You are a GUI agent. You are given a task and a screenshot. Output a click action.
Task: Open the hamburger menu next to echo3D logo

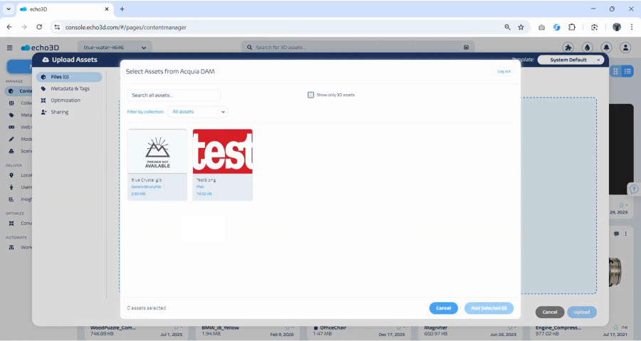(10, 48)
